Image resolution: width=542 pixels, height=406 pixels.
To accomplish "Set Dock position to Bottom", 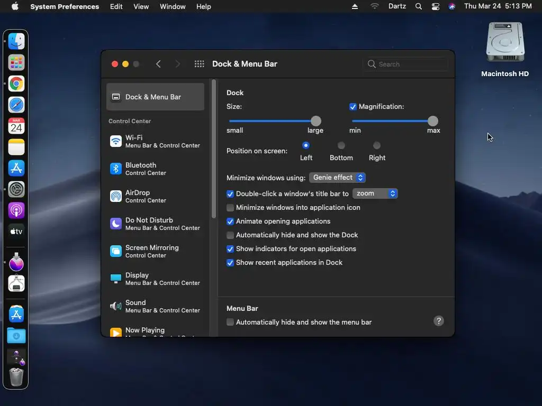I will [341, 145].
